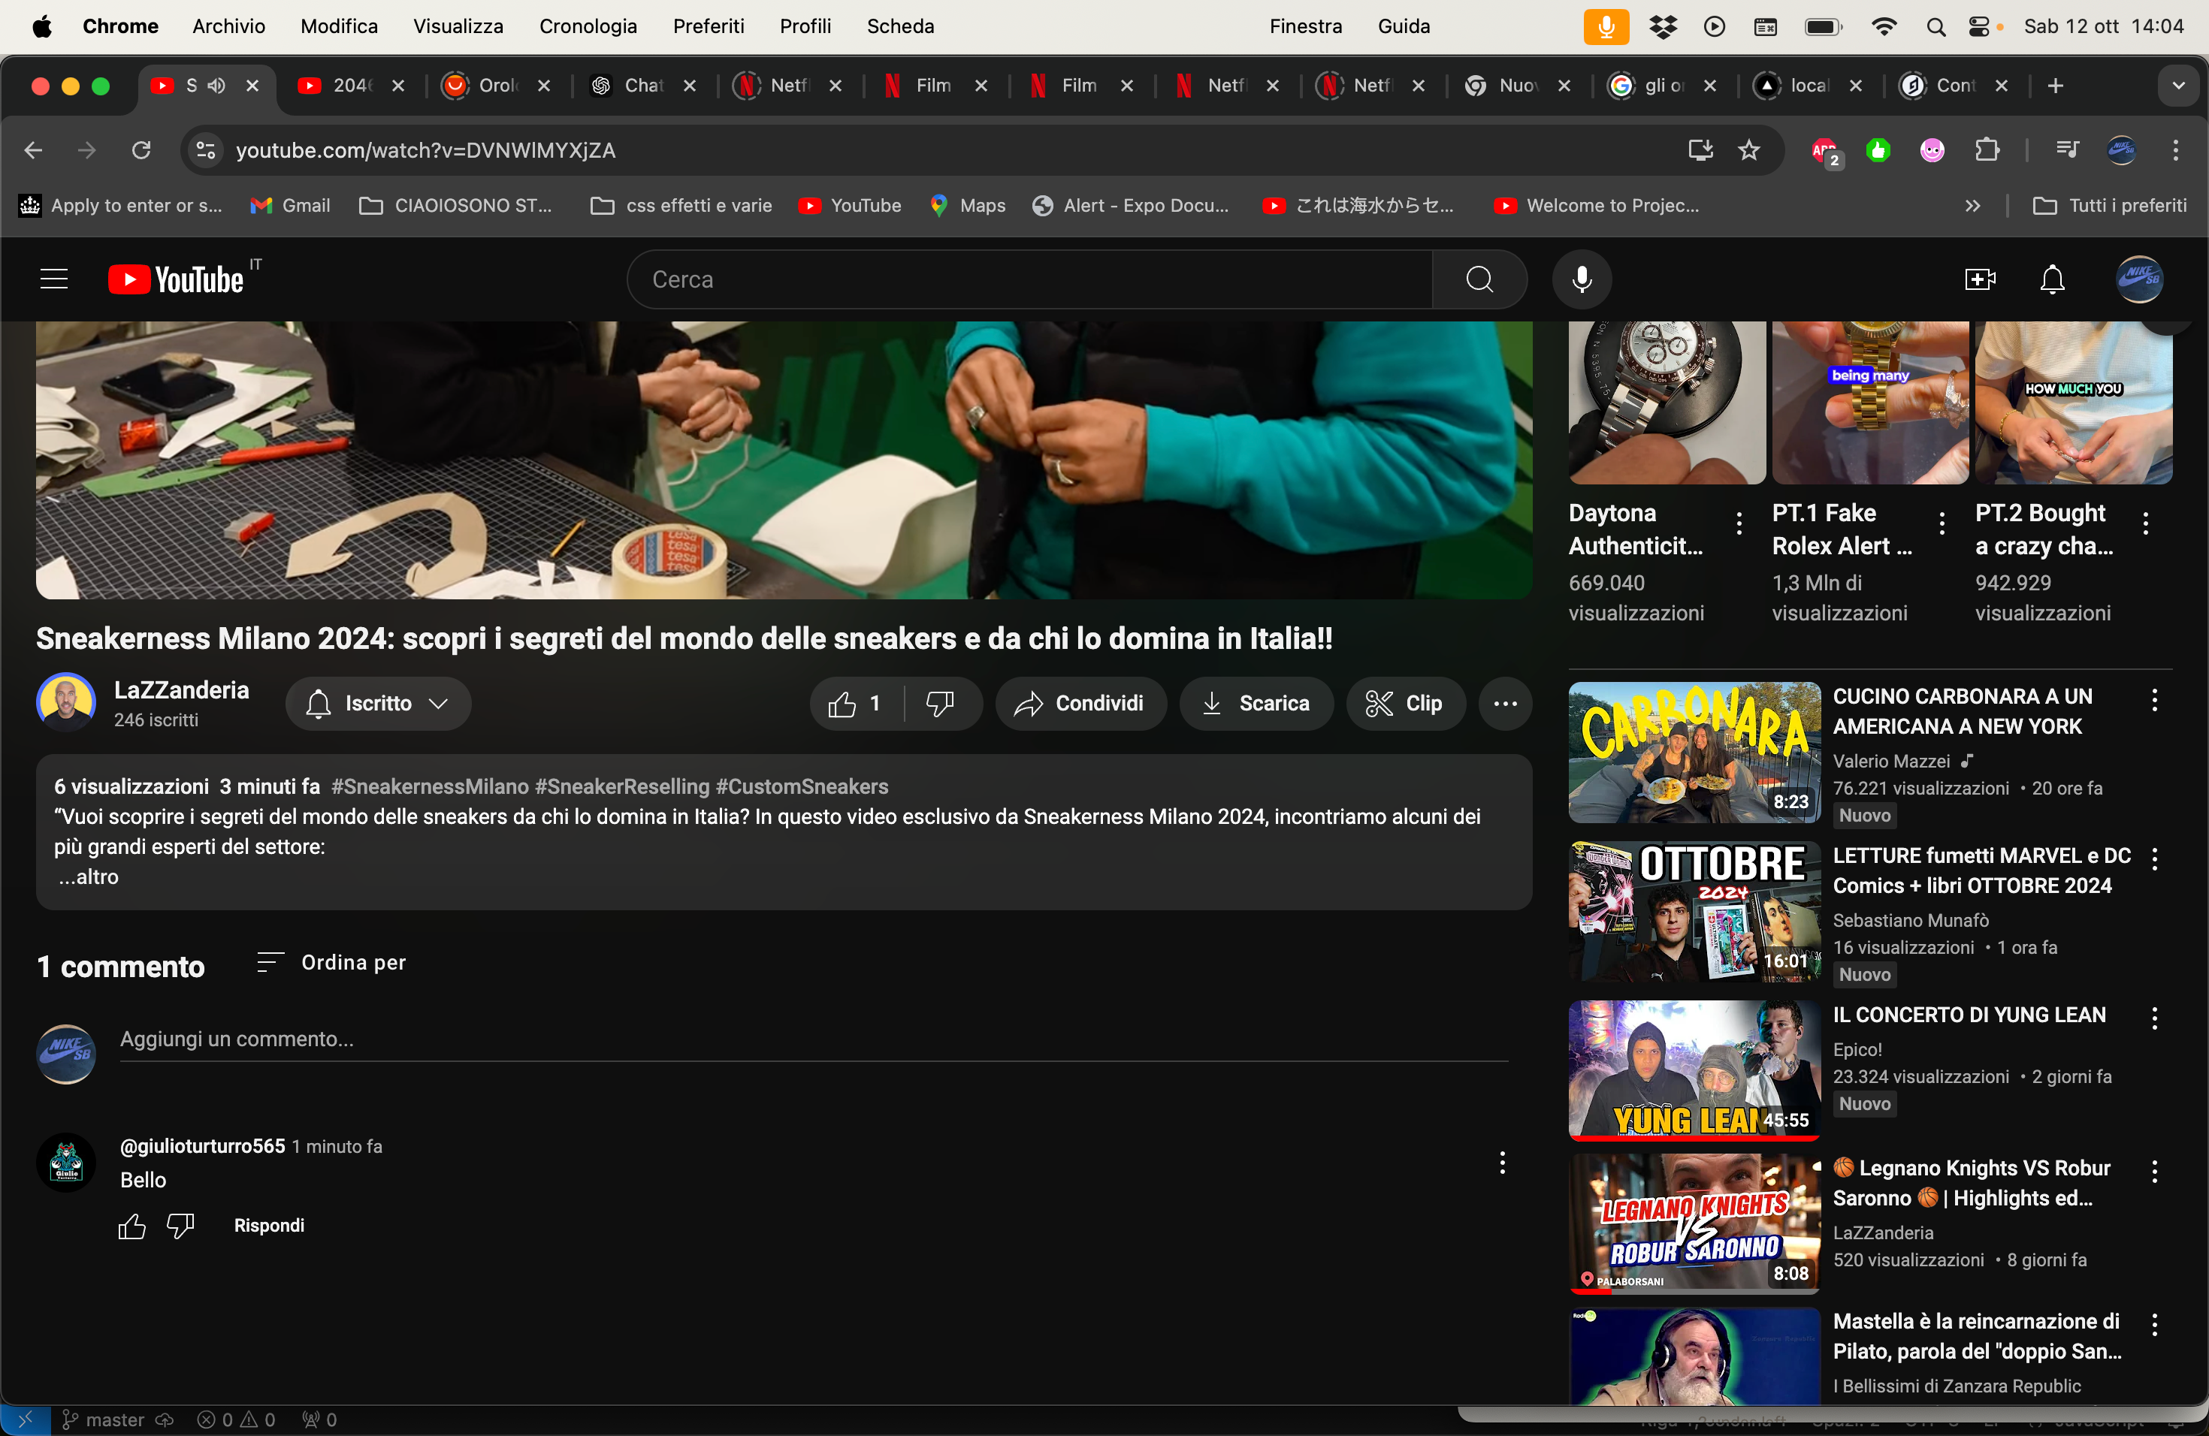Go back in Chrome history
The width and height of the screenshot is (2209, 1436).
point(33,150)
